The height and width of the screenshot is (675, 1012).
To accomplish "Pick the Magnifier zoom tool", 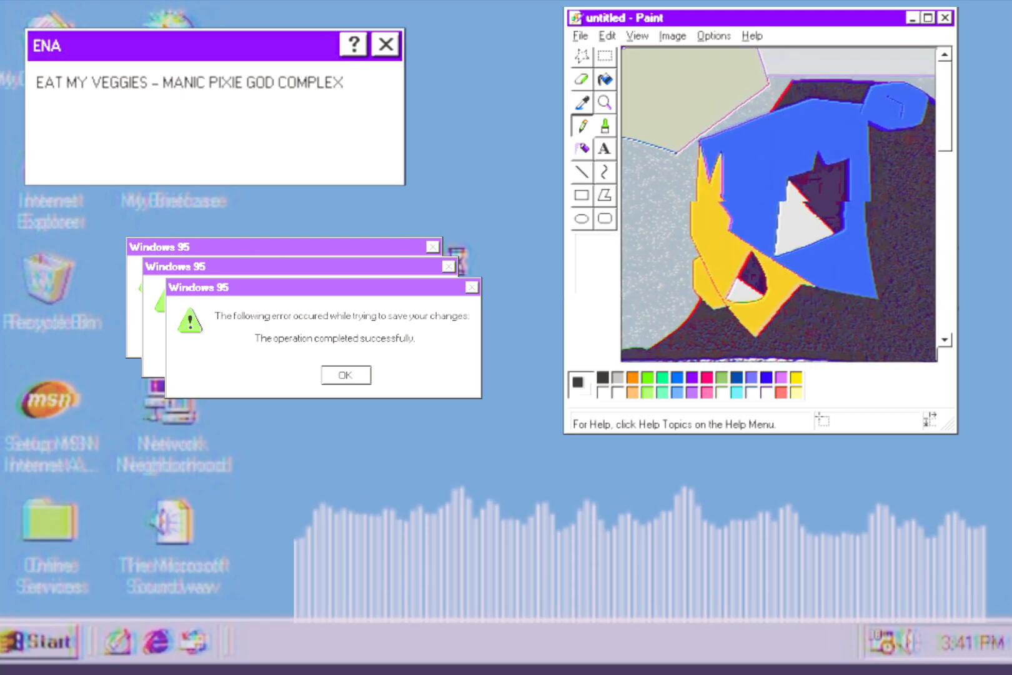I will [x=605, y=102].
